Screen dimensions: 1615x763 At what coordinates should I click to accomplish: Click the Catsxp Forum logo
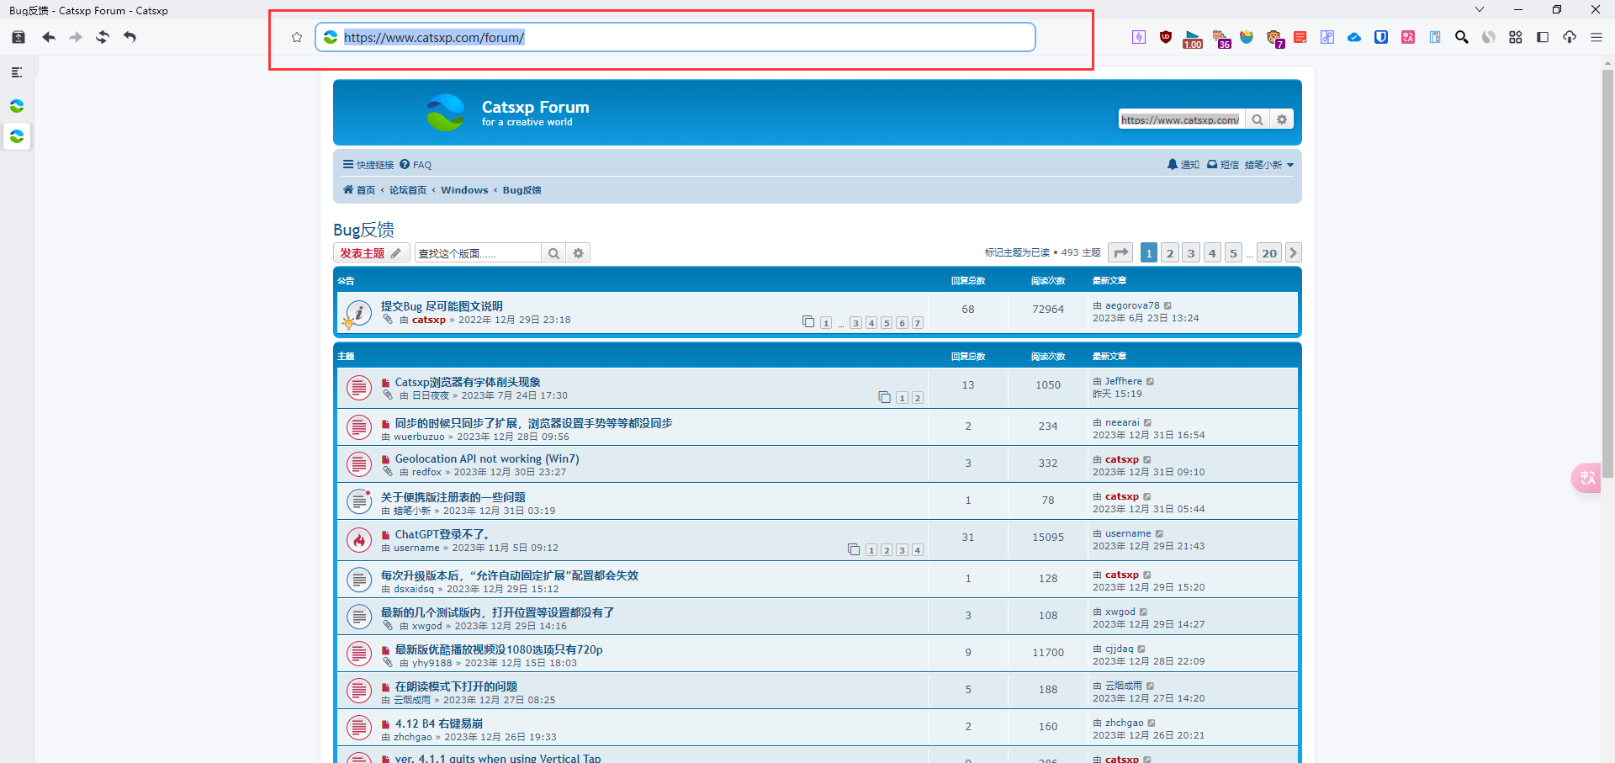tap(445, 112)
